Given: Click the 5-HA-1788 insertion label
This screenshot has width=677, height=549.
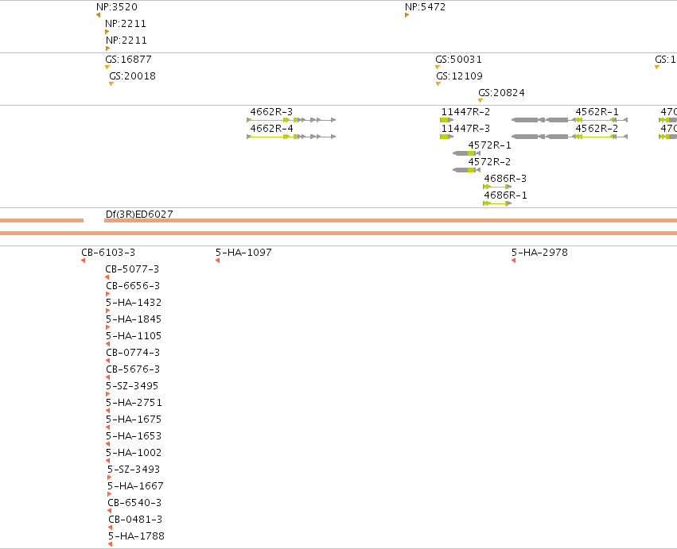Looking at the screenshot, I should pos(137,536).
